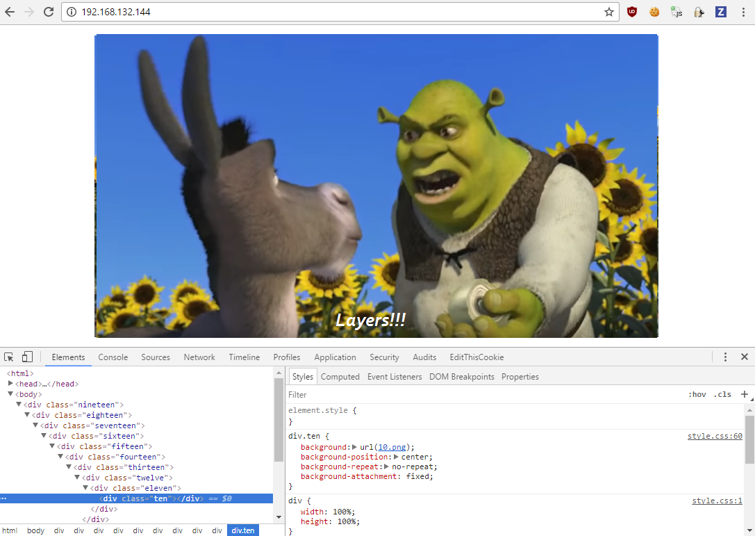Open the Timeline tab
Screen dimensions: 755x536
(x=244, y=357)
